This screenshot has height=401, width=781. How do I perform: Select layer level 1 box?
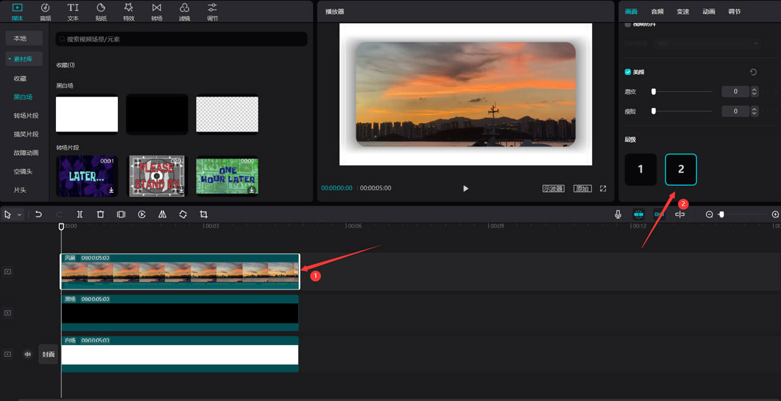click(x=640, y=169)
